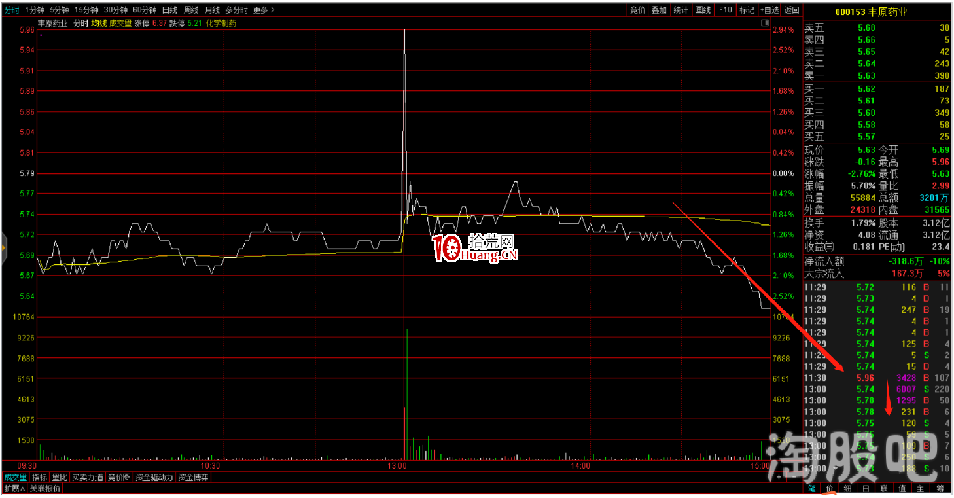
Task: Expand the 更多 period options
Action: point(263,10)
